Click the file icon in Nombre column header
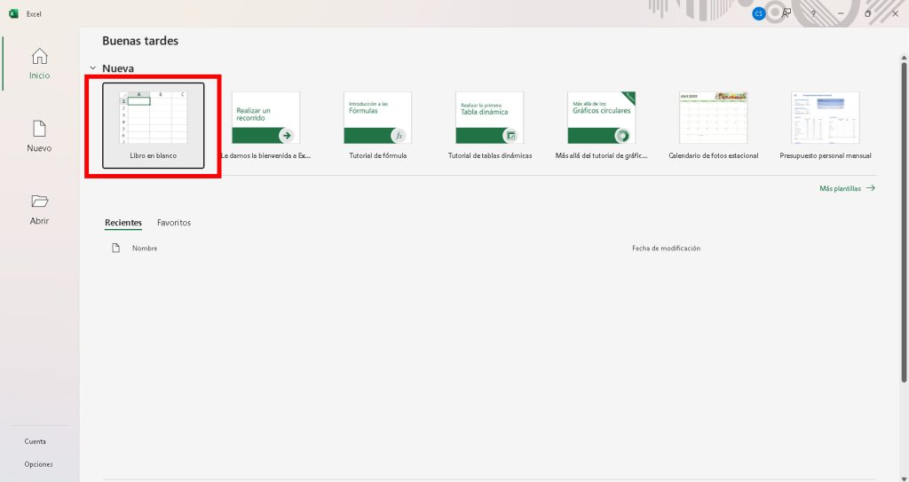 click(x=115, y=249)
